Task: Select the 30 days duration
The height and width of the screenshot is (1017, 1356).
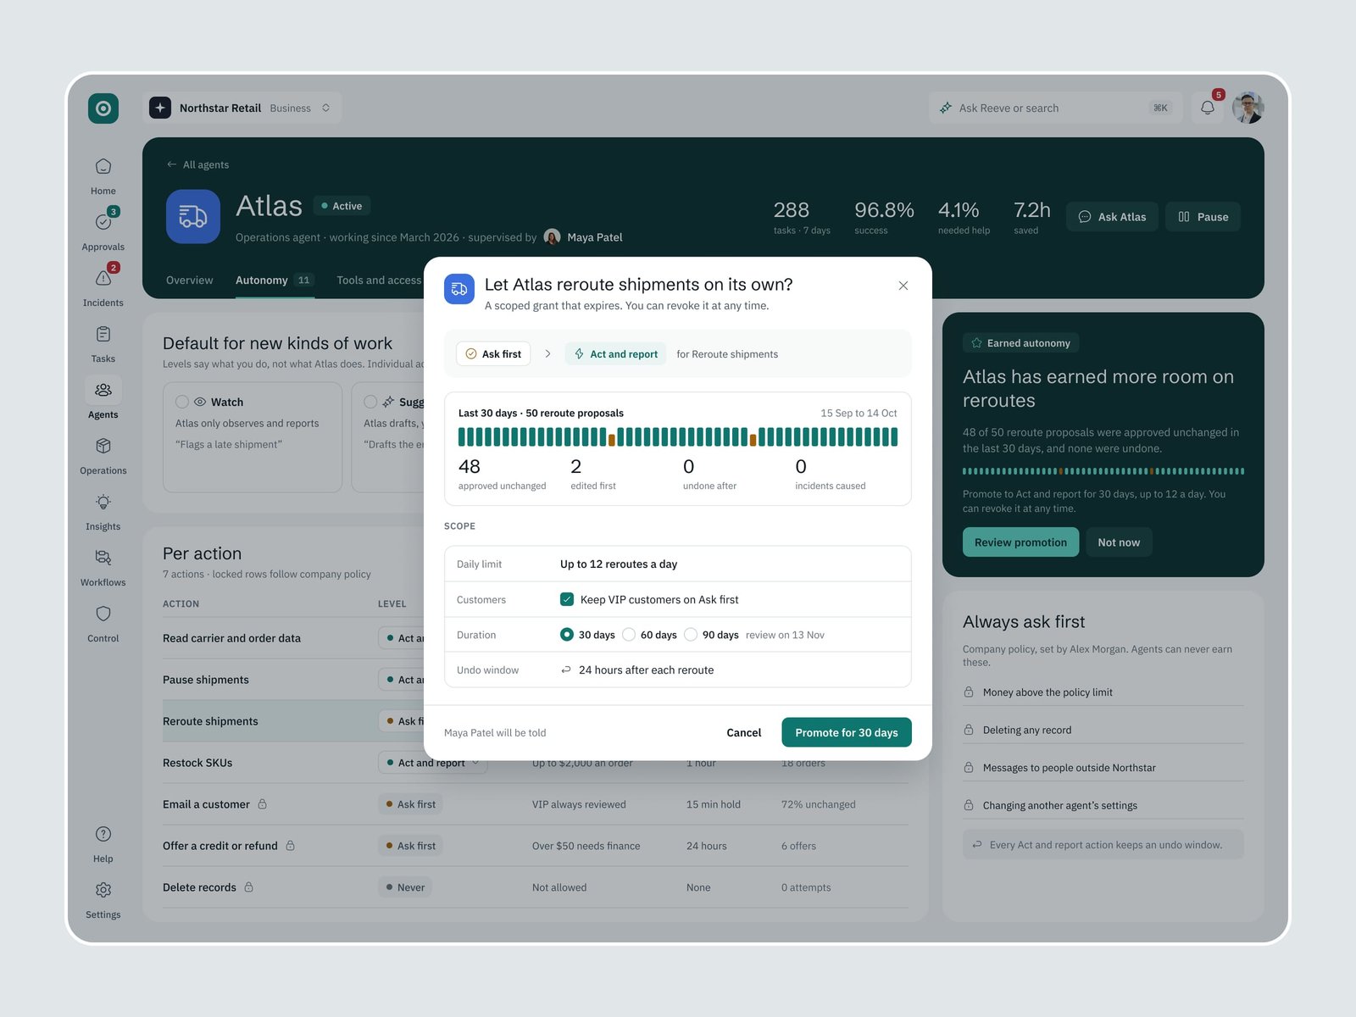Action: pyautogui.click(x=567, y=635)
